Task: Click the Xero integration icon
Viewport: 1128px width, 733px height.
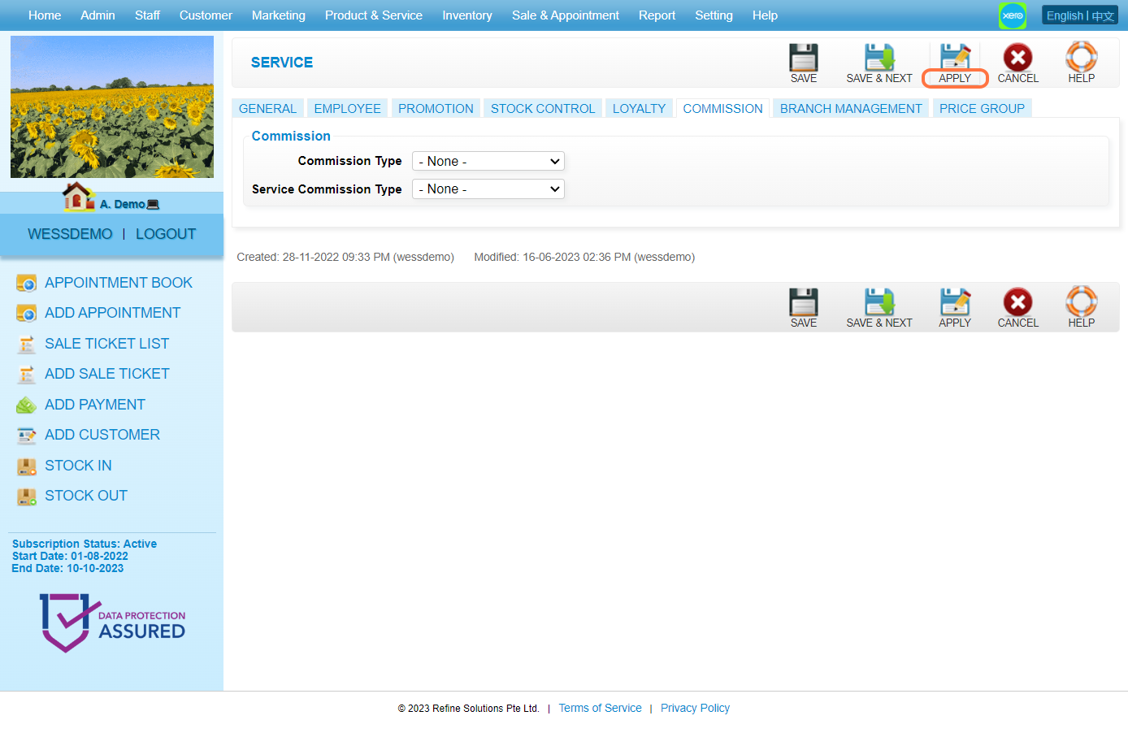Action: point(1013,15)
